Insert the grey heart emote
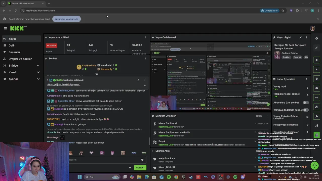The width and height of the screenshot is (322, 181). click(x=91, y=153)
